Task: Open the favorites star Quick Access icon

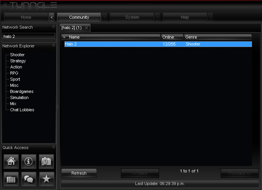Action: (x=46, y=179)
